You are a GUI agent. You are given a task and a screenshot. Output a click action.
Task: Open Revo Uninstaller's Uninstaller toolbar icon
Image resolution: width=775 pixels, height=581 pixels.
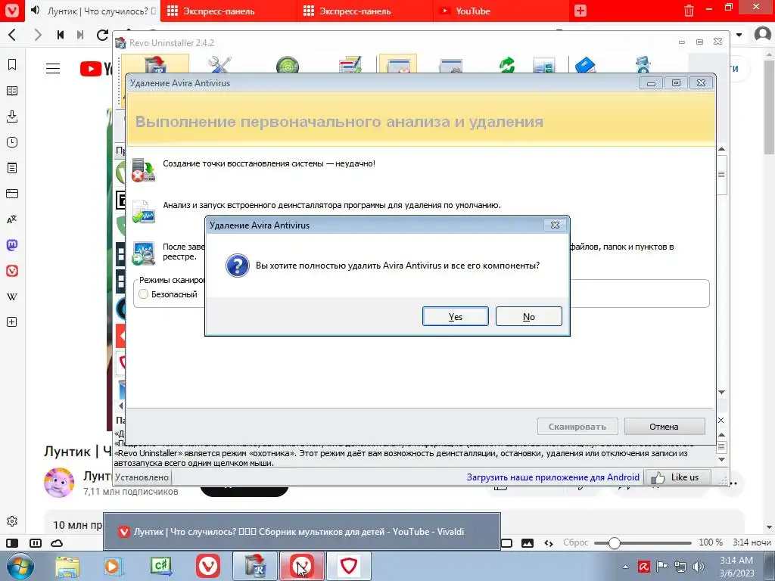click(x=155, y=64)
